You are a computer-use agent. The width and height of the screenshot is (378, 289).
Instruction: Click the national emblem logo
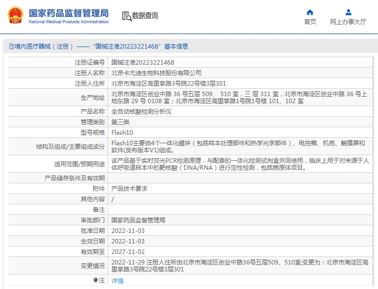(x=16, y=15)
